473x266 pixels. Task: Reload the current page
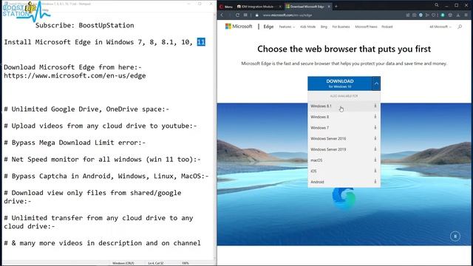237,15
